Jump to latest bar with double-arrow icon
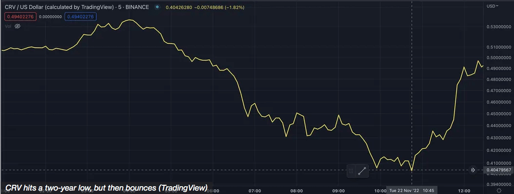Screen dimensions: 514x194 click(x=473, y=170)
